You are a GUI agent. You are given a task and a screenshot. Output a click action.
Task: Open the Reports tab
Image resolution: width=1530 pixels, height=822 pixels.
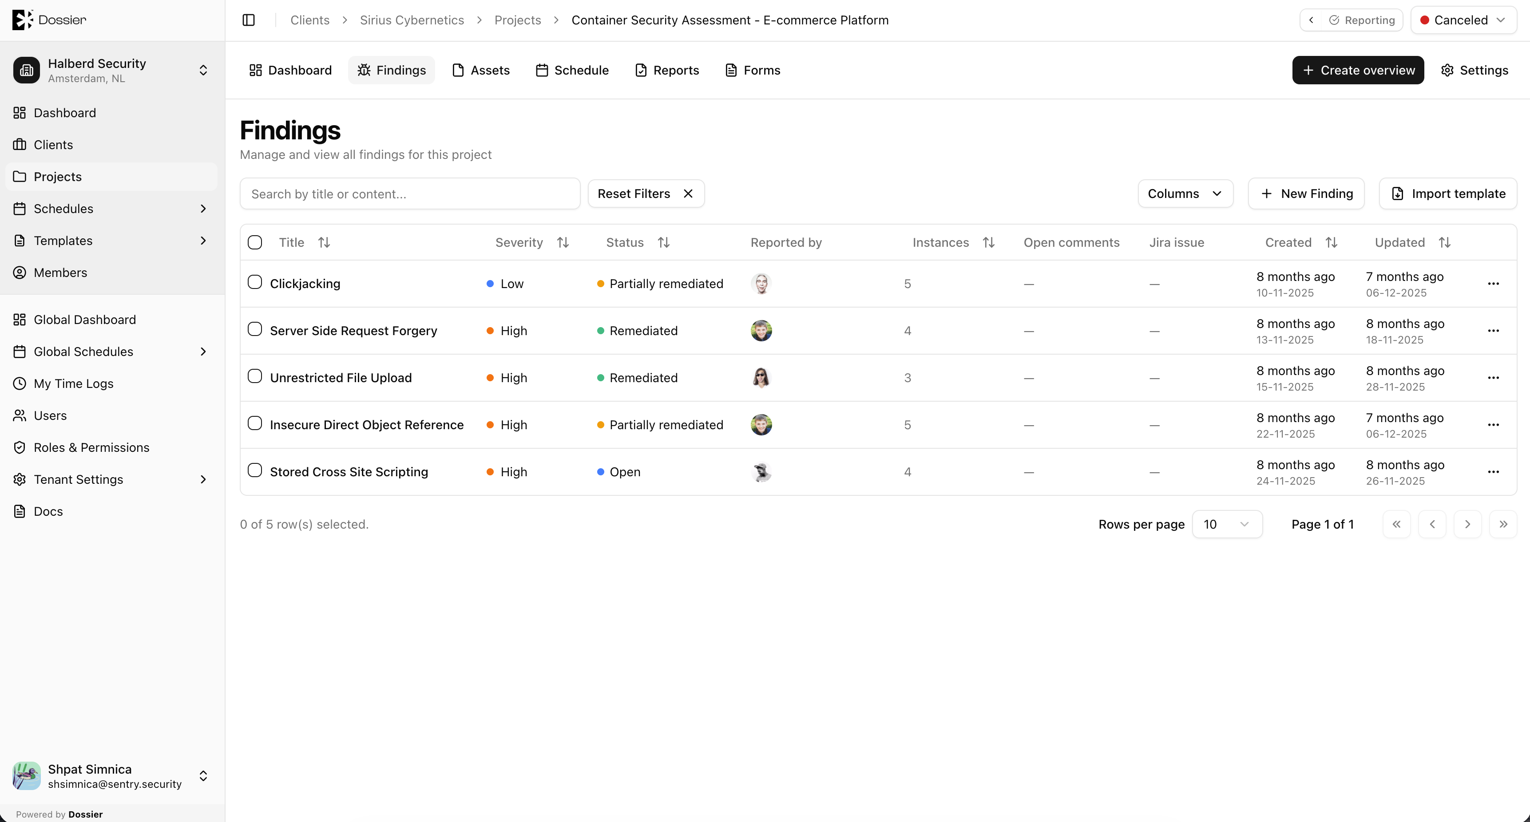(668, 70)
